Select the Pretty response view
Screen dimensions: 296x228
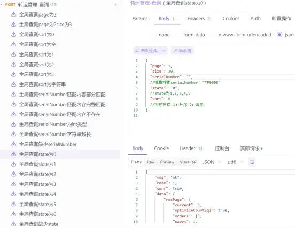pos(136,162)
